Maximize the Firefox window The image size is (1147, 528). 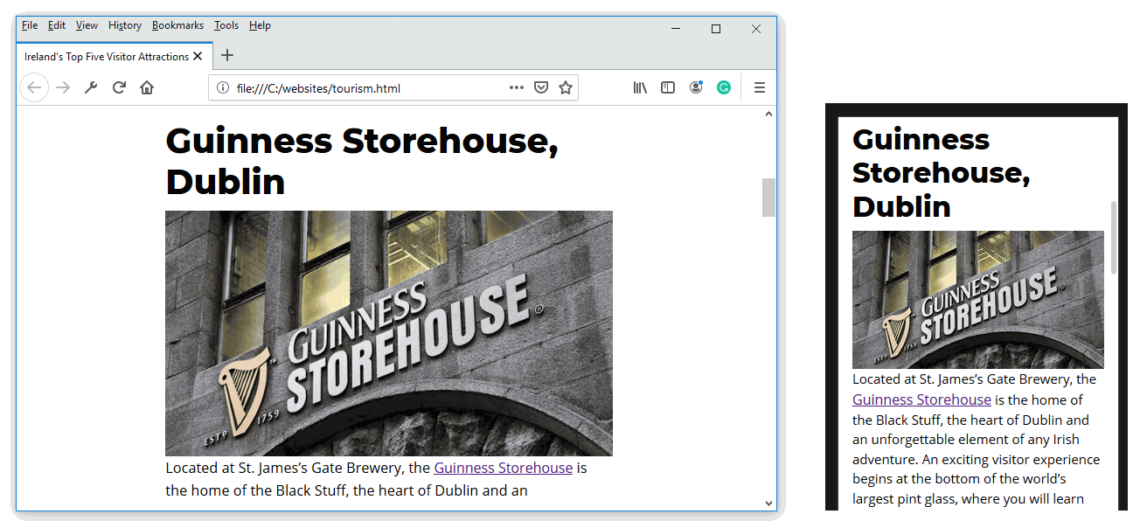716,29
